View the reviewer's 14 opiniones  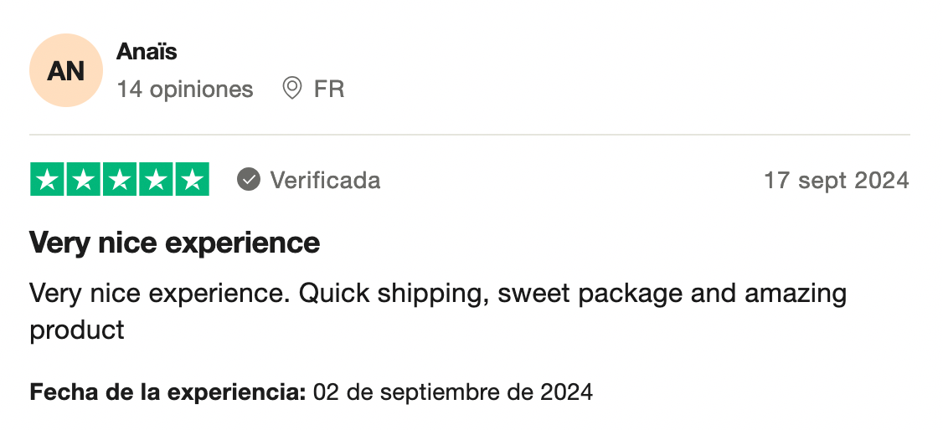coord(185,89)
